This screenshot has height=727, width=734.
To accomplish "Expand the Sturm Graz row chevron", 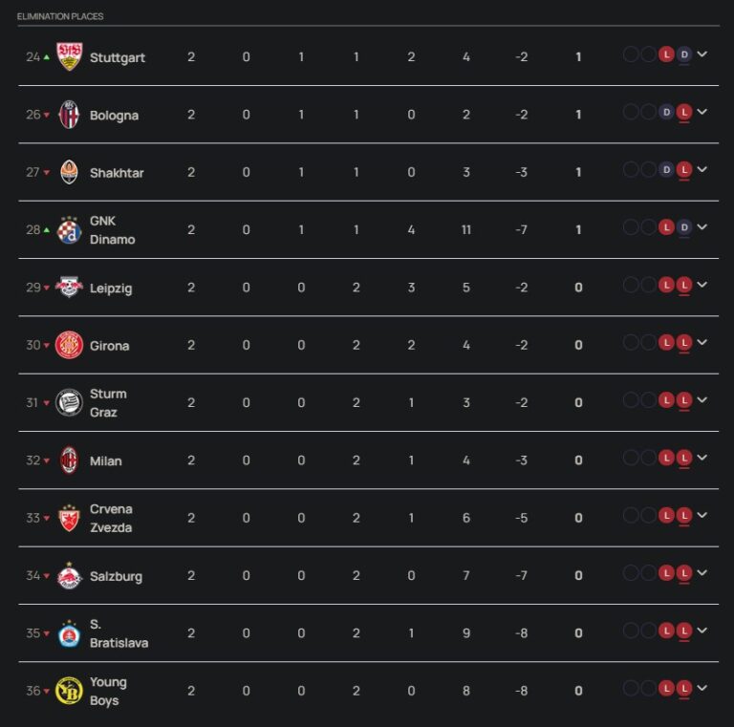I will [x=702, y=400].
